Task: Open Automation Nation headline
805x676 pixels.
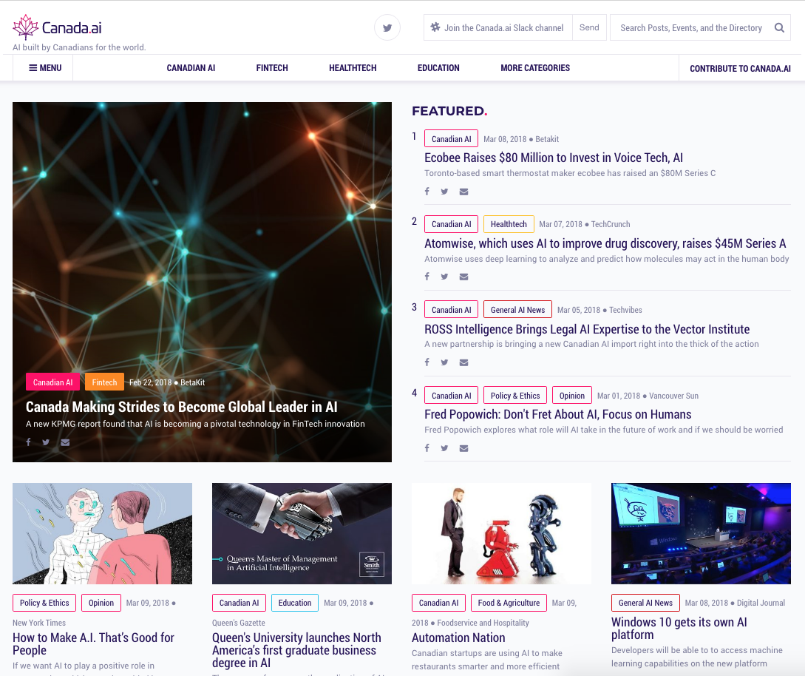Action: tap(458, 638)
